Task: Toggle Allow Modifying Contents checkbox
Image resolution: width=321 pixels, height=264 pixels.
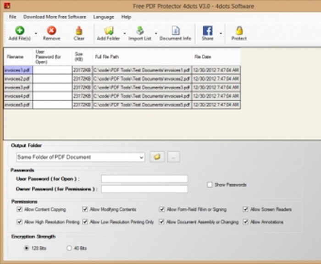Action: (85, 209)
